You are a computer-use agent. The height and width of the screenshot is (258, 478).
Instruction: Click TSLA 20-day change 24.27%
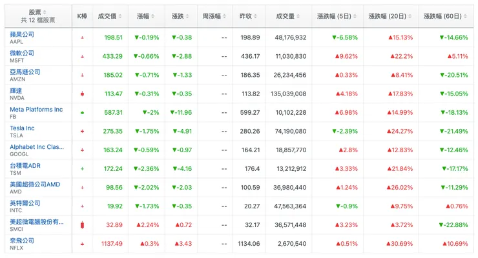coord(400,132)
